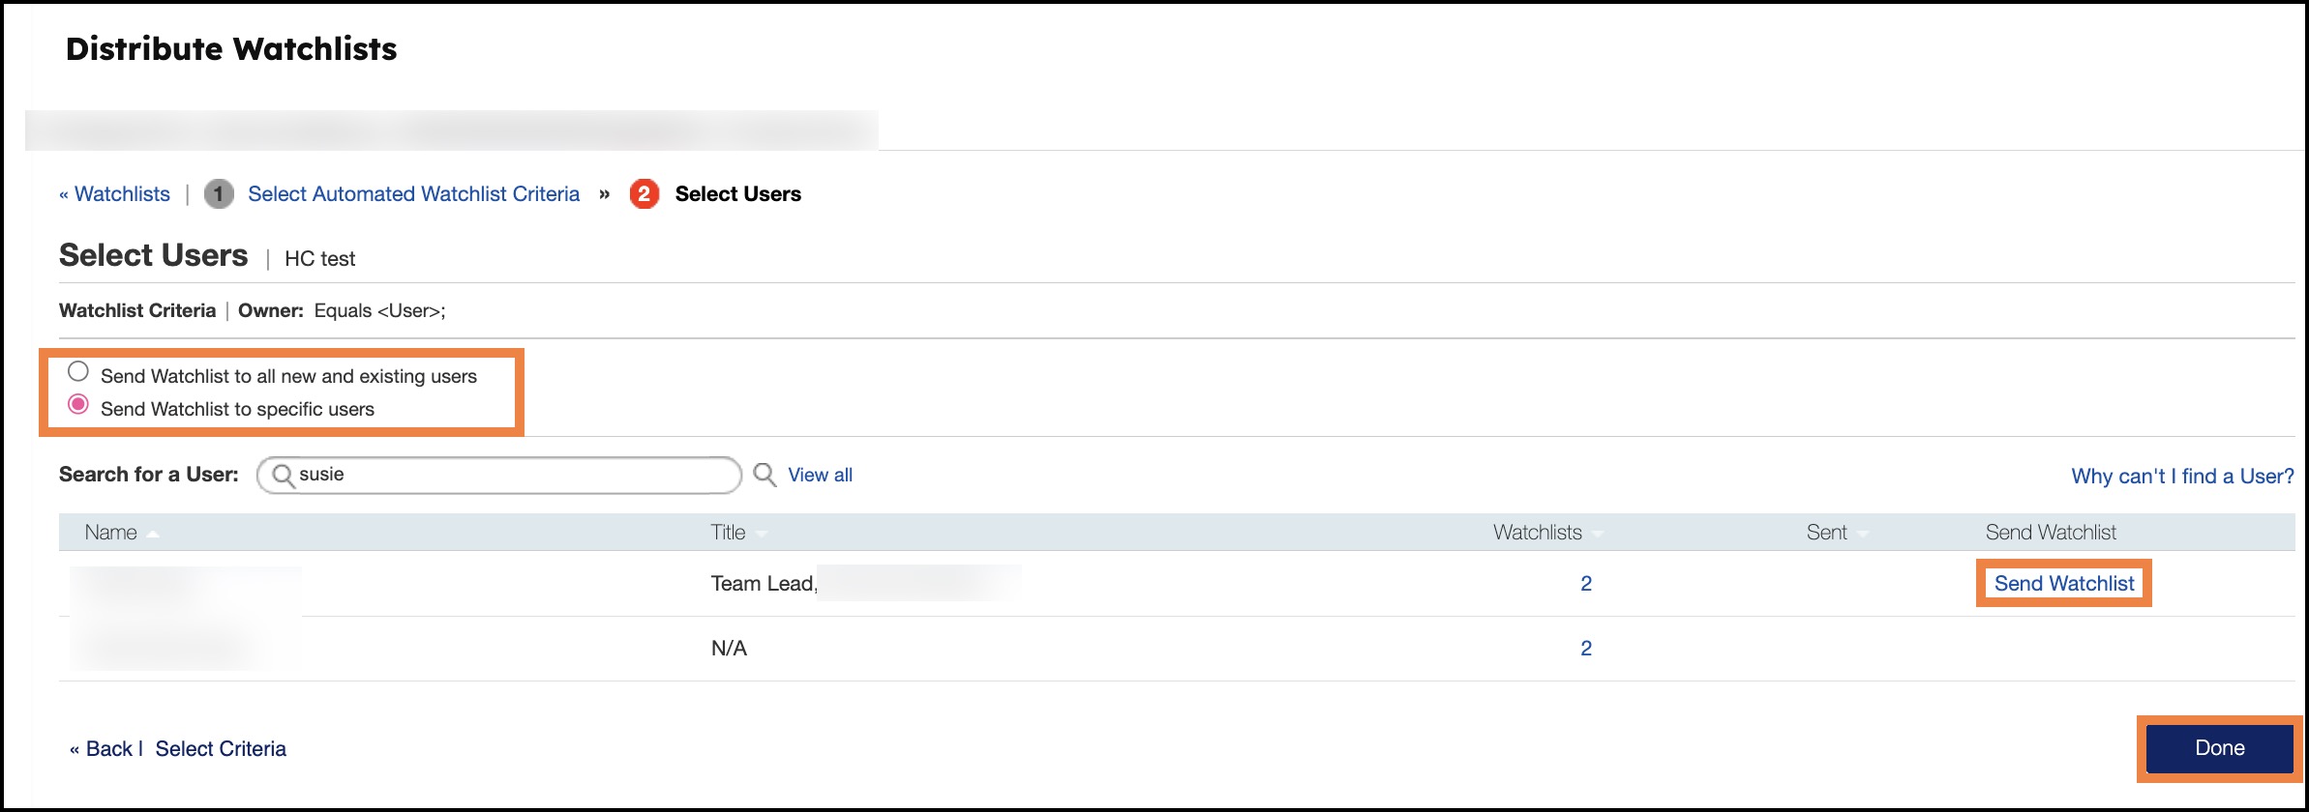Click the magnifier icon beside search field
The image size is (2309, 812).
tap(765, 475)
